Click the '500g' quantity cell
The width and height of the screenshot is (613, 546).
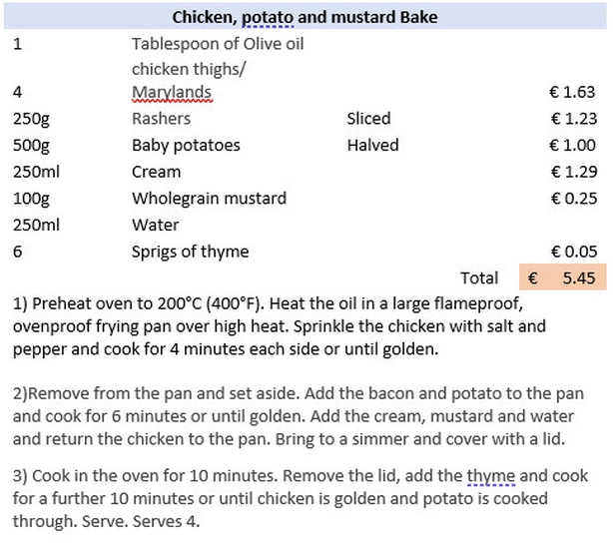(x=31, y=146)
